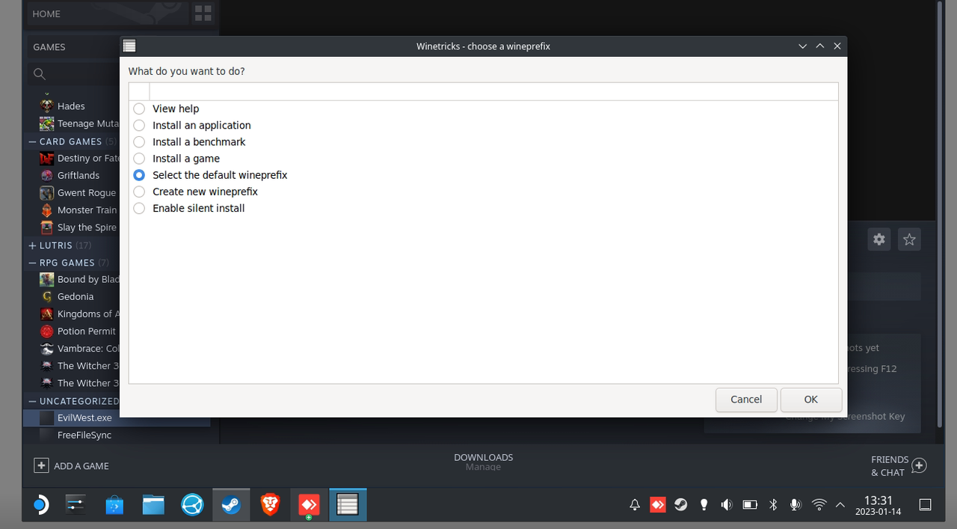Open Destiny or Fate in game list

(88, 158)
